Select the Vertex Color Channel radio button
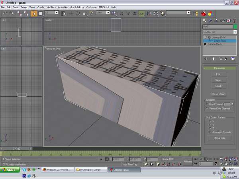 tap(208, 108)
